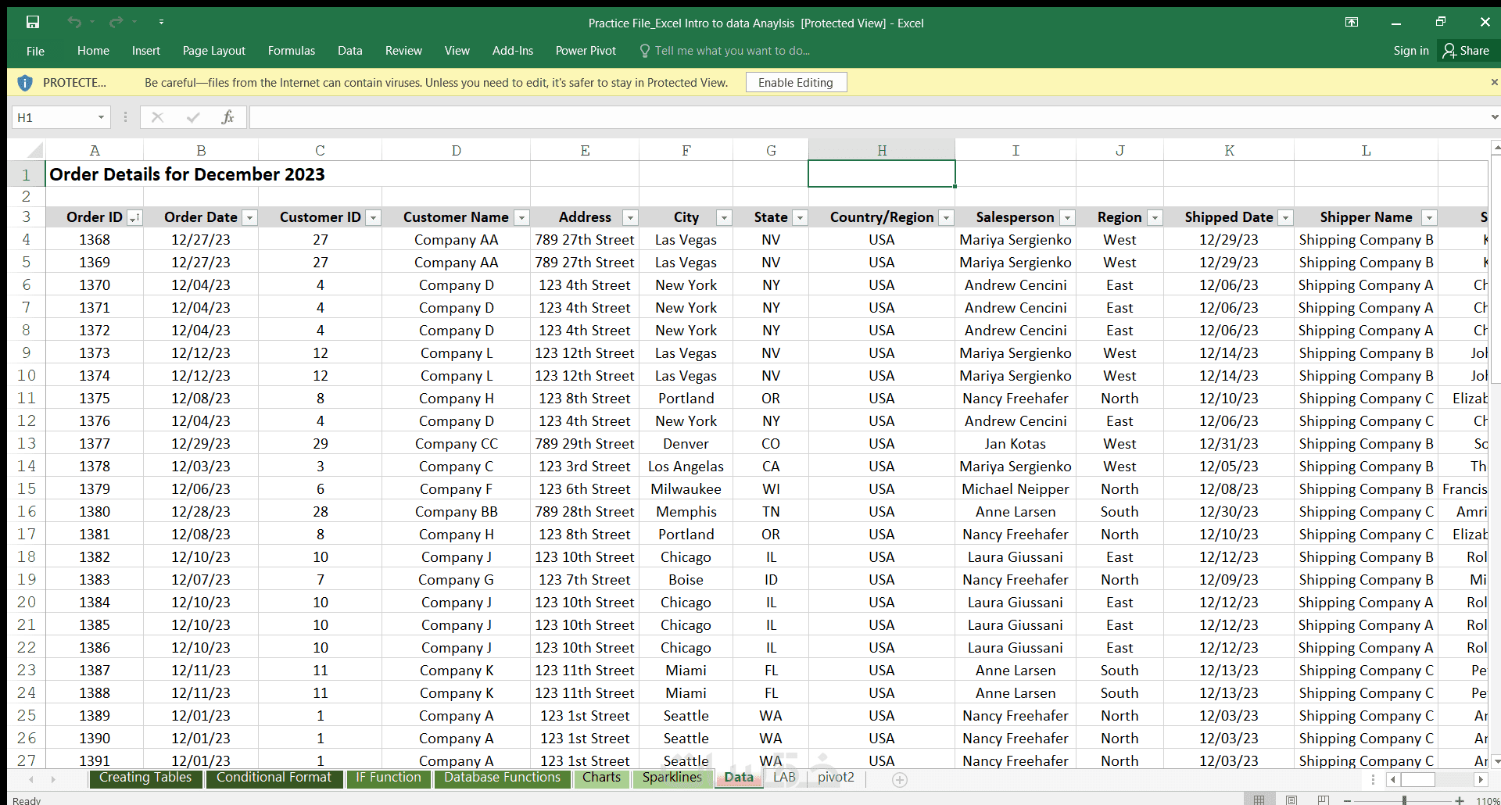This screenshot has height=805, width=1501.
Task: Click the Insert Function fx icon
Action: click(x=227, y=117)
